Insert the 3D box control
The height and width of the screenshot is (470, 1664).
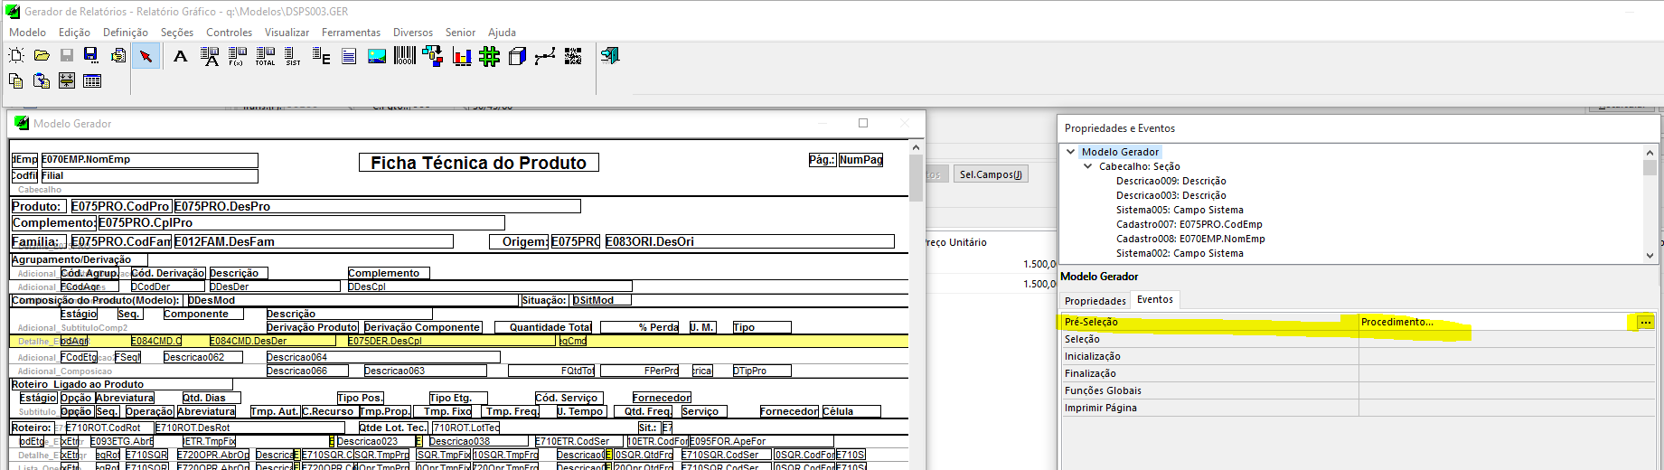tap(517, 57)
